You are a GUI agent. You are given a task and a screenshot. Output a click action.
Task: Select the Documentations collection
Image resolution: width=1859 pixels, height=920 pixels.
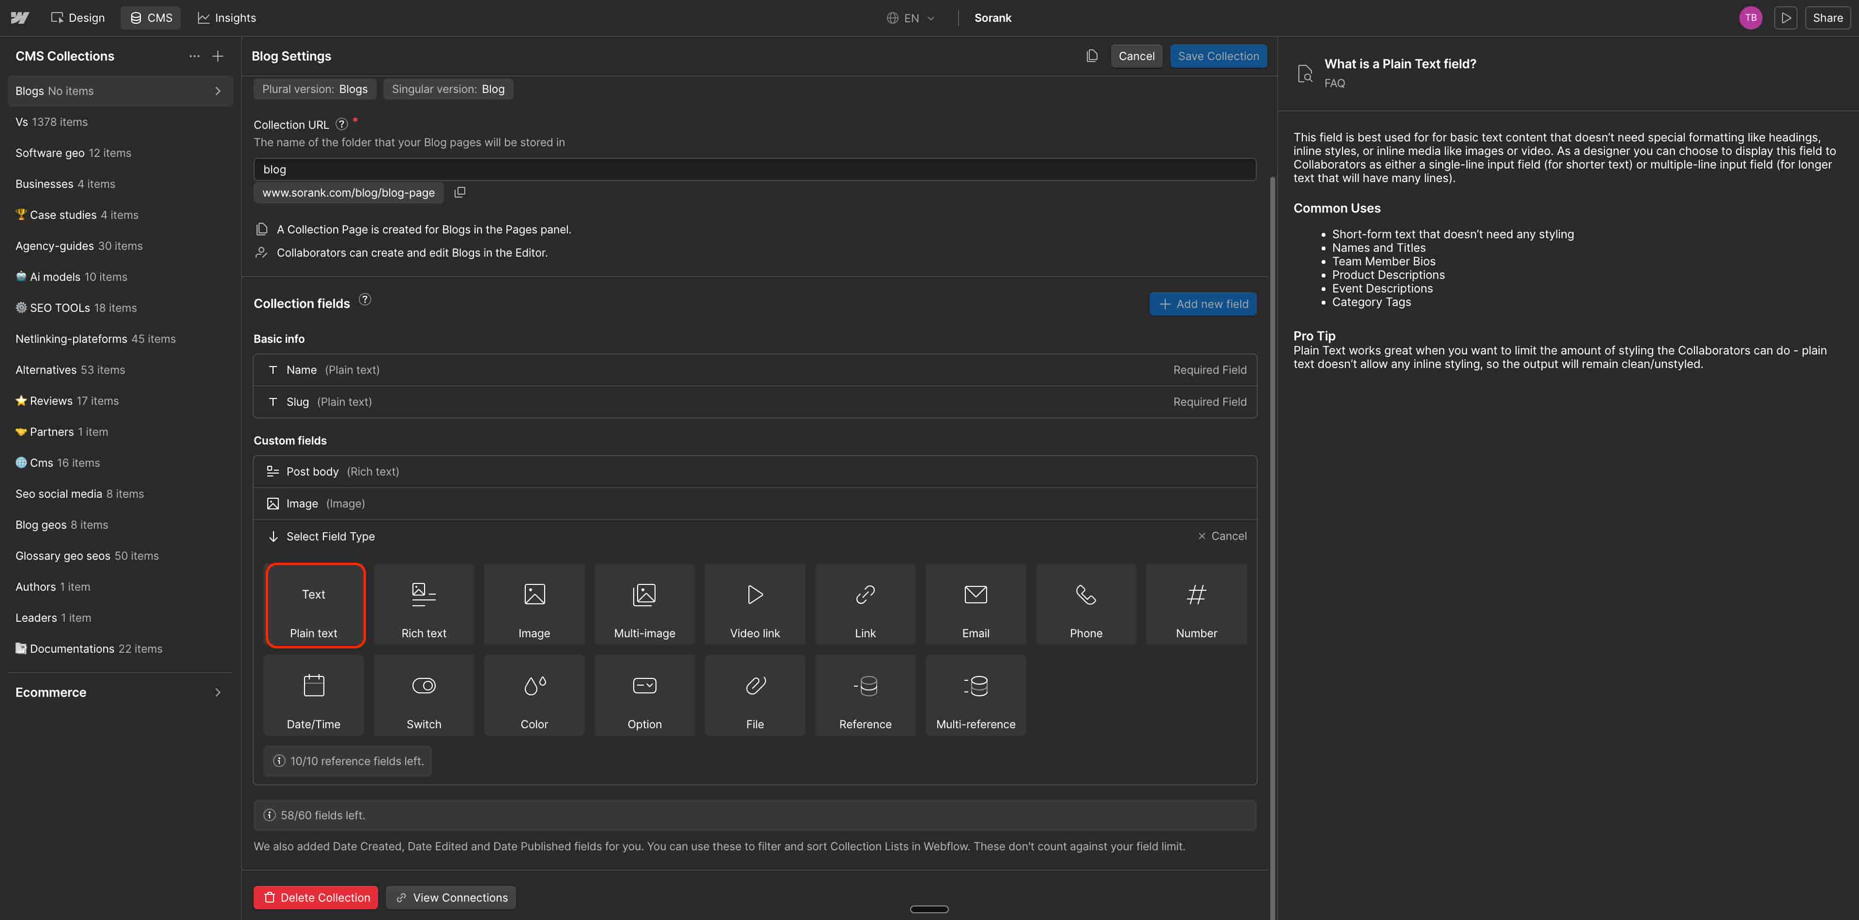pyautogui.click(x=120, y=649)
